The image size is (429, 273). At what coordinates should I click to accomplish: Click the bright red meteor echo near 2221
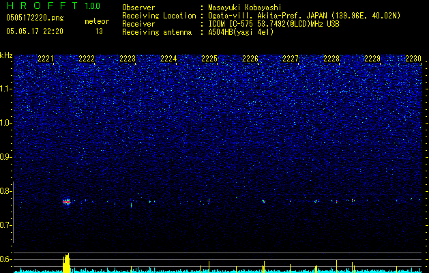pyautogui.click(x=66, y=202)
